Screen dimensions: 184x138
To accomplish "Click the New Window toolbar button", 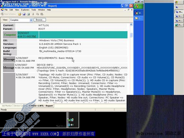I will [x=8, y=14].
